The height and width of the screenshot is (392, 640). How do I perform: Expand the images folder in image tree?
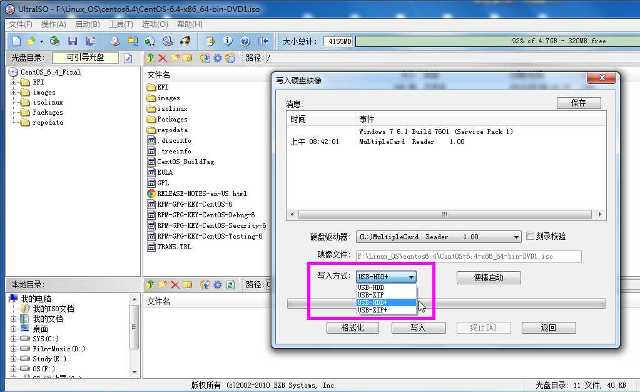point(14,93)
